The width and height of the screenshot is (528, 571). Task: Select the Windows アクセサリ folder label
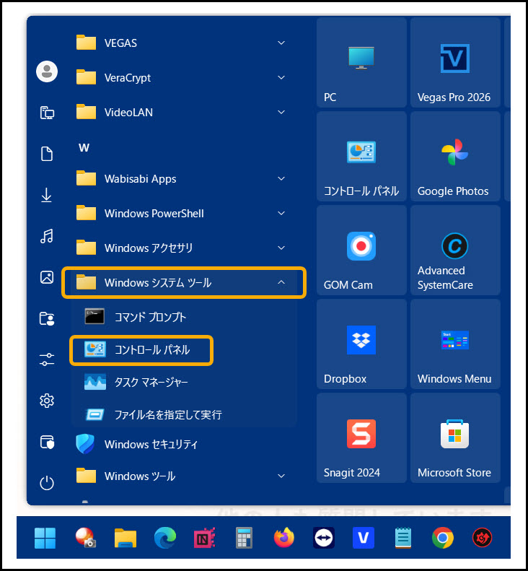(149, 248)
